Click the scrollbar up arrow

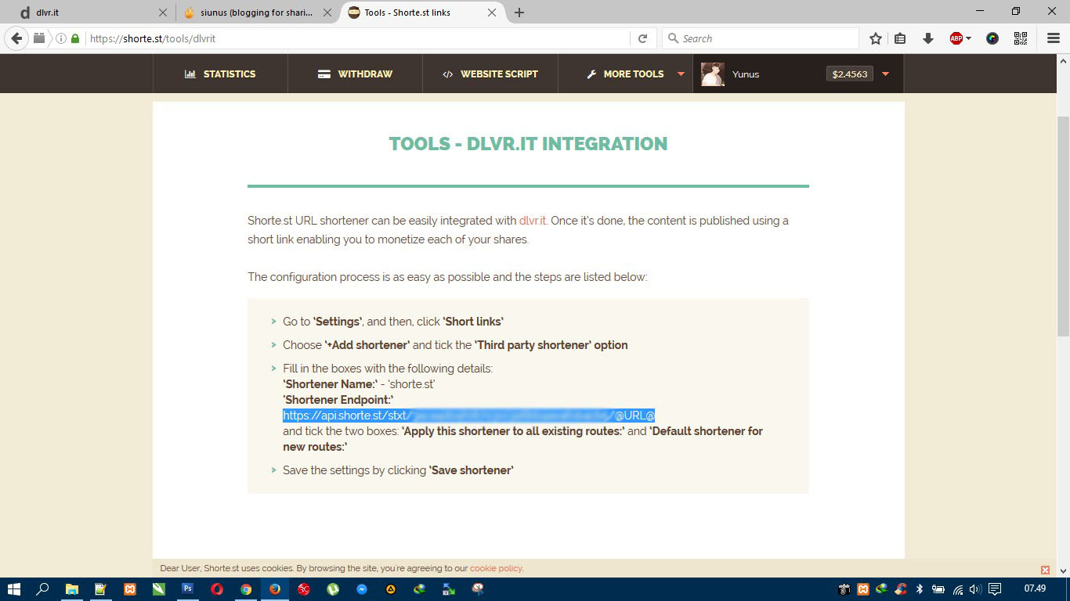pos(1063,60)
